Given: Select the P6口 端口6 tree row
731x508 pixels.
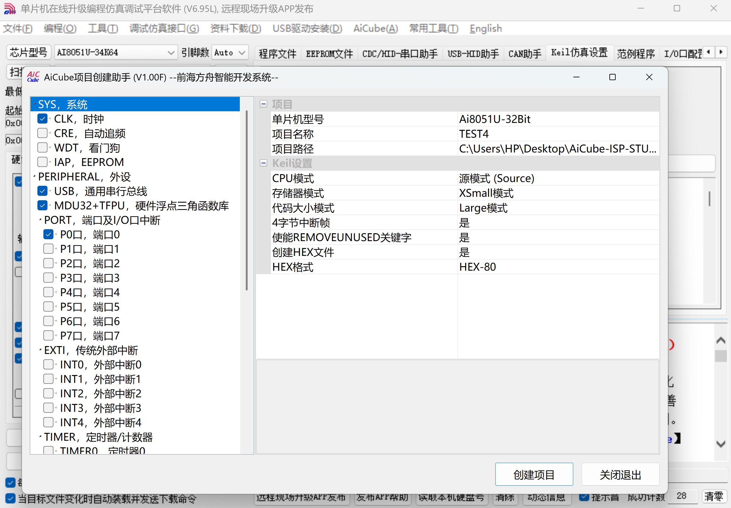Looking at the screenshot, I should coord(90,321).
